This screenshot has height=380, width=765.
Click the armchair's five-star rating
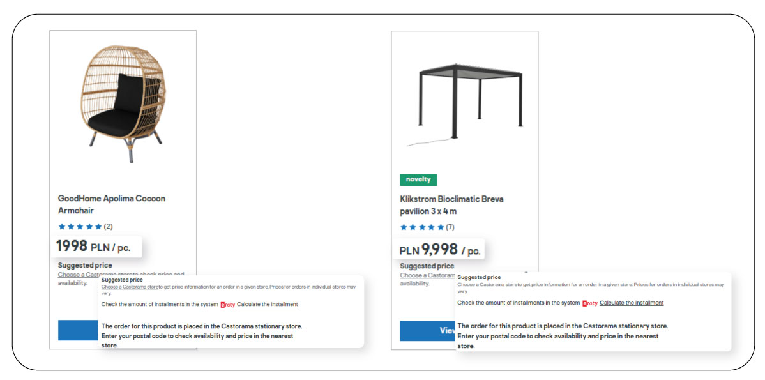(80, 227)
